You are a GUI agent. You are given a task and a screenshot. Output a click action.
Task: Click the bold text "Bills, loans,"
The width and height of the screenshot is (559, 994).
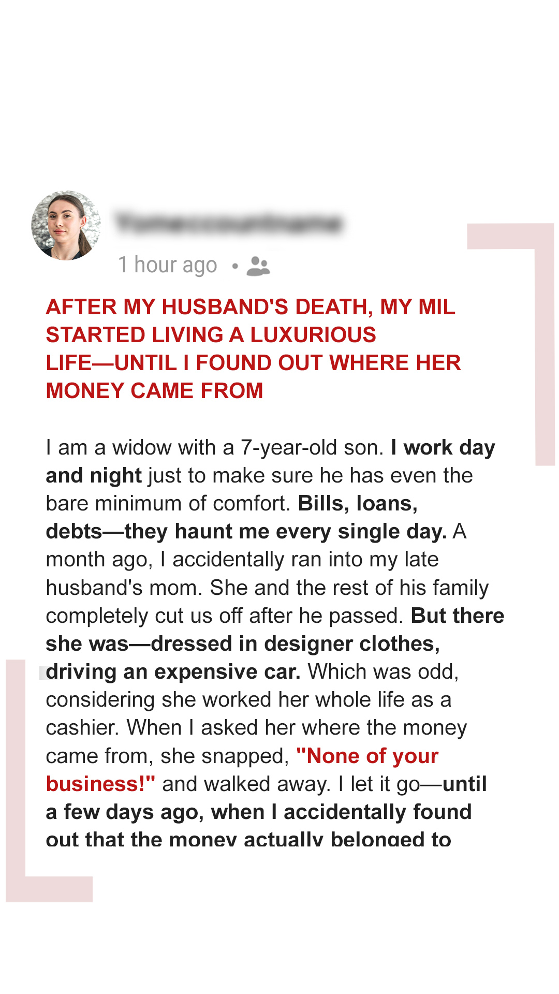pyautogui.click(x=358, y=504)
